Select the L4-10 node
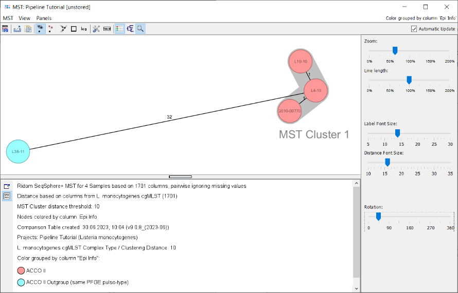 pyautogui.click(x=316, y=91)
